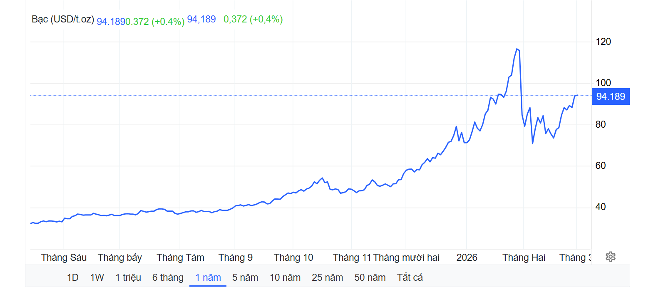Switch chart to "5 năm" range
This screenshot has width=646, height=302.
[x=245, y=277]
